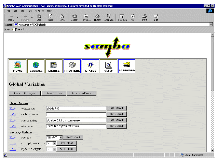Open the Channels toolbar button
The height and width of the screenshot is (161, 218).
point(109,18)
